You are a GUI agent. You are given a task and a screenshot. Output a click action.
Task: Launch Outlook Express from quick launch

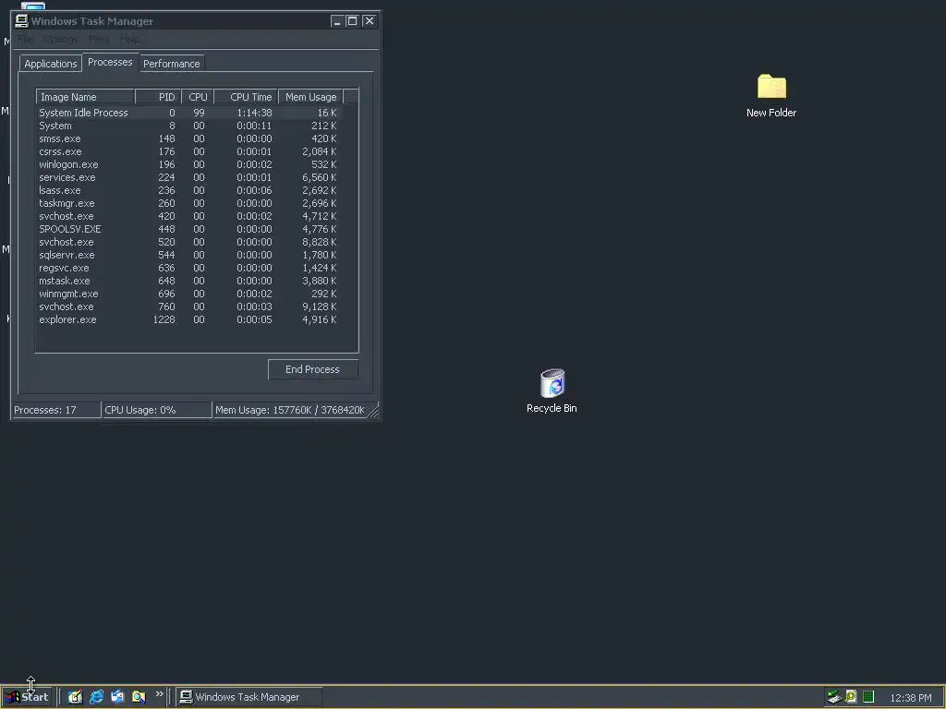[117, 697]
